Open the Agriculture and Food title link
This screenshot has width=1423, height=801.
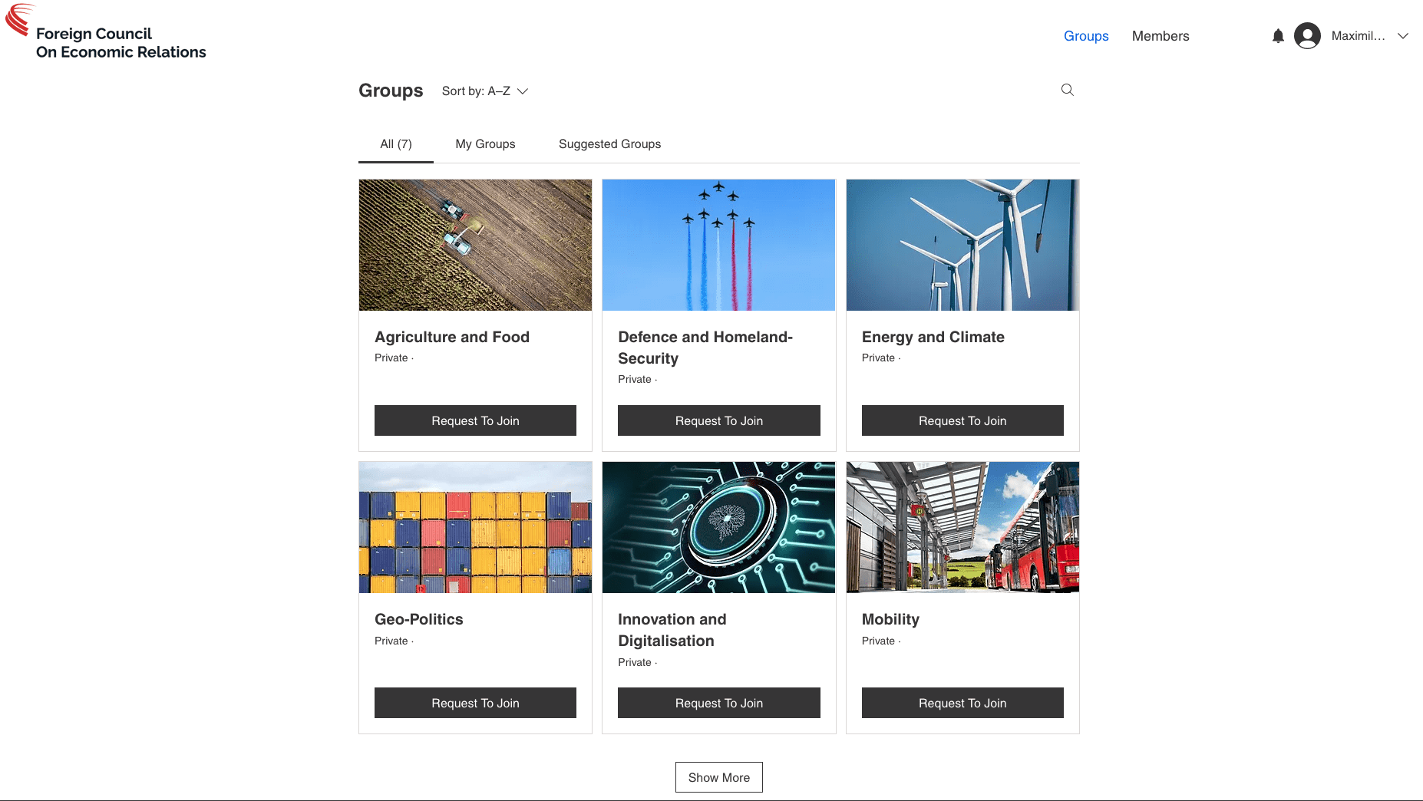(452, 337)
